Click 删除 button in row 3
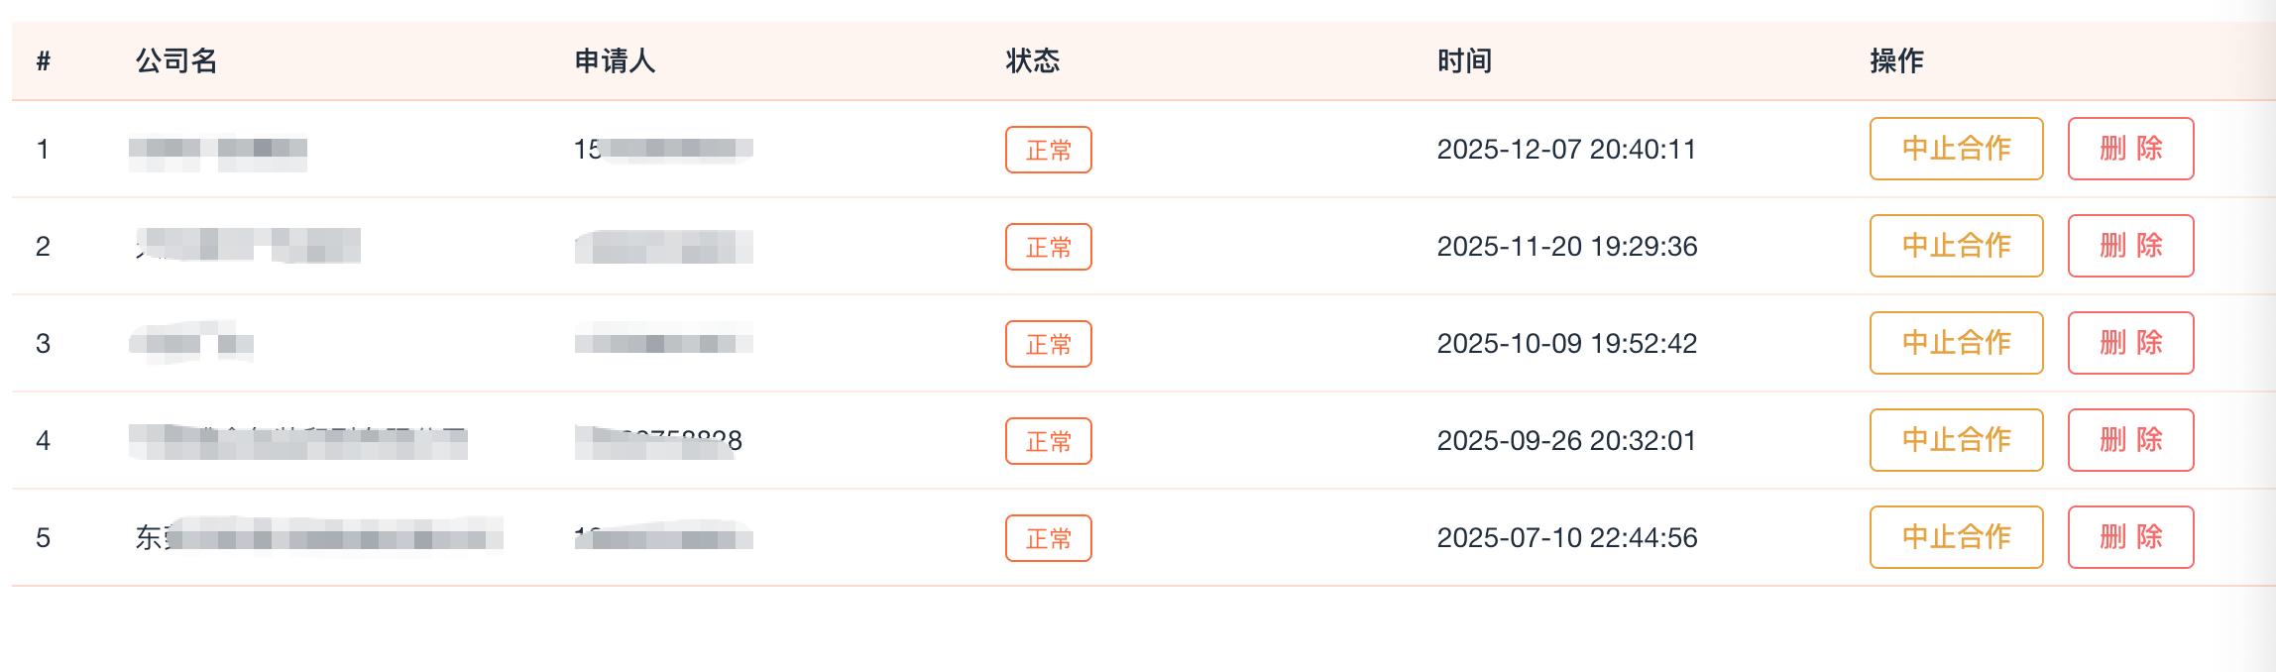 [x=2130, y=343]
